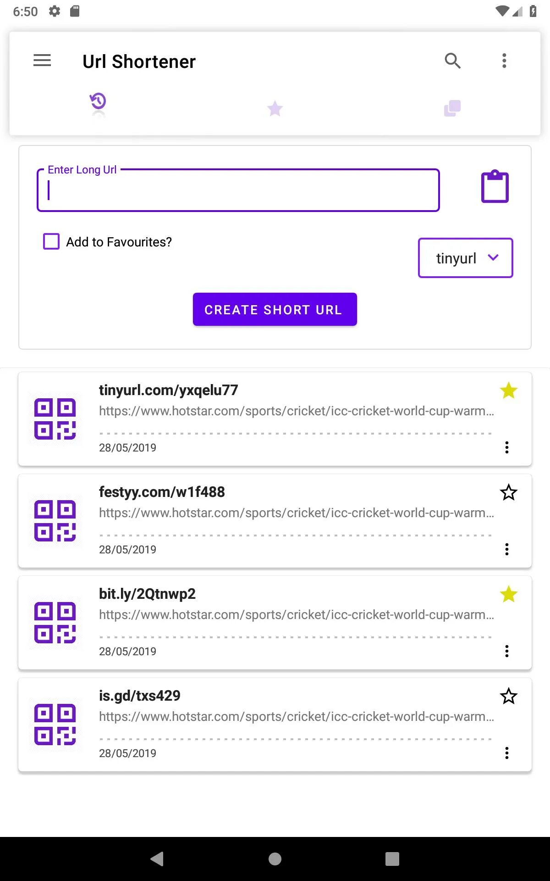Expand the tinyurl provider dropdown
The image size is (550, 881).
point(465,258)
